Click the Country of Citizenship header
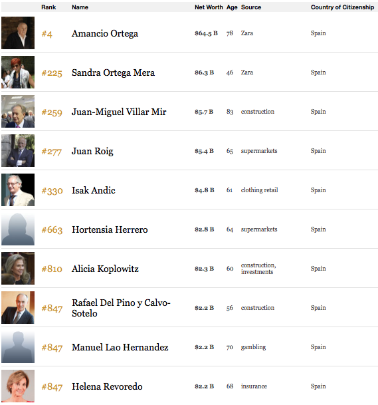The image size is (378, 405). (342, 7)
